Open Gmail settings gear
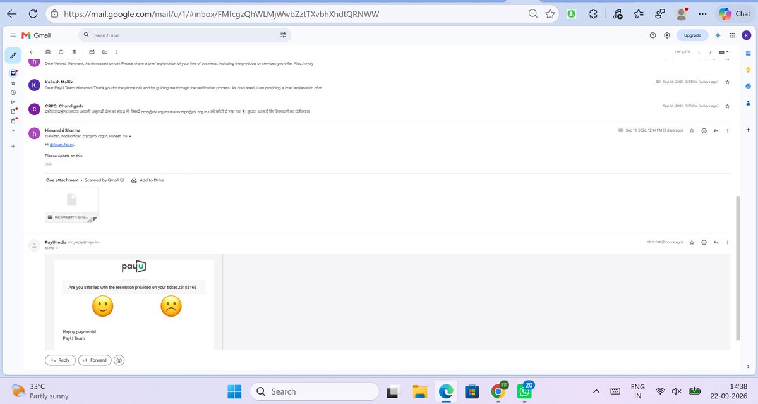758x404 pixels. click(666, 35)
